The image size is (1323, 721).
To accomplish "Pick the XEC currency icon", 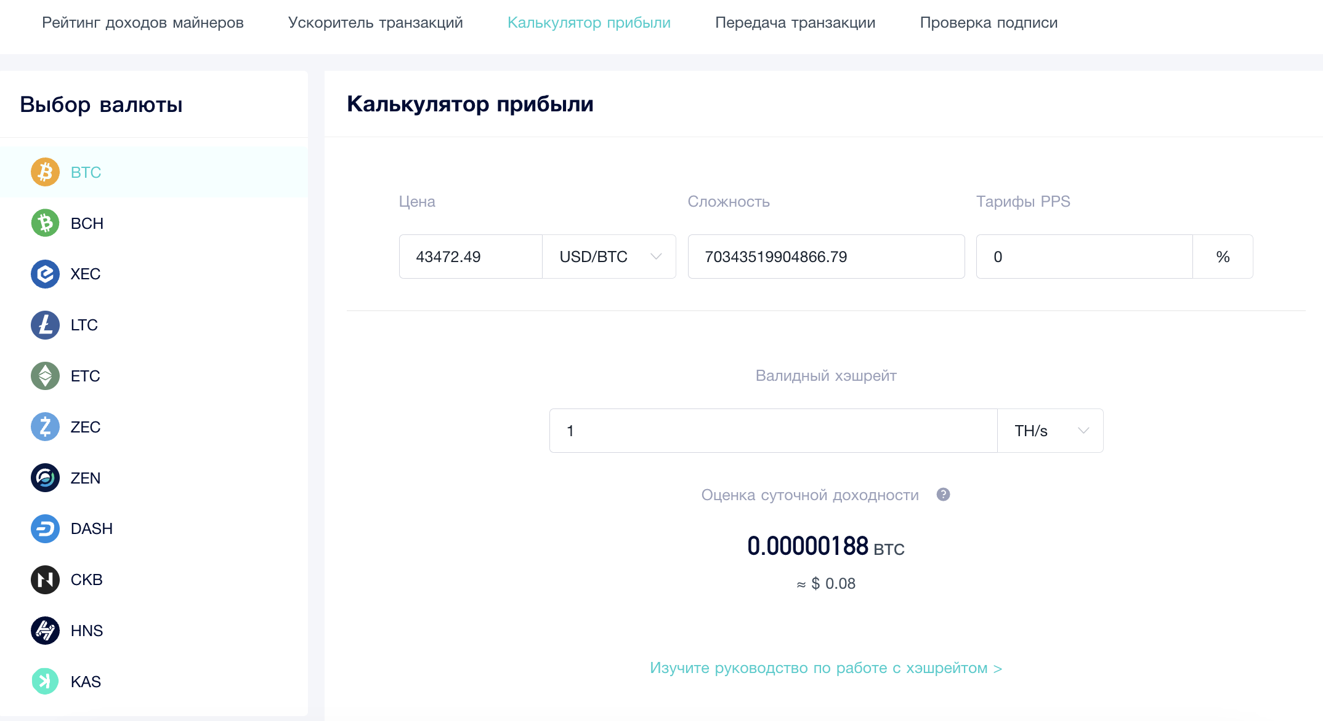I will (45, 274).
